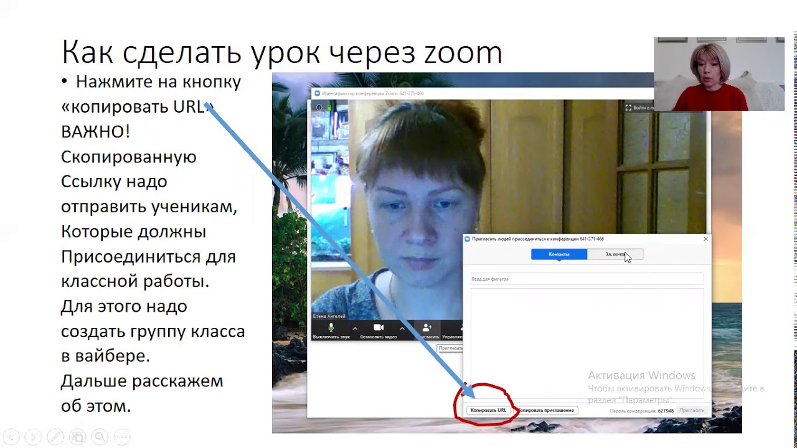The height and width of the screenshot is (448, 797).
Task: Click the Zoom logo in meeting title bar
Action: [x=317, y=93]
